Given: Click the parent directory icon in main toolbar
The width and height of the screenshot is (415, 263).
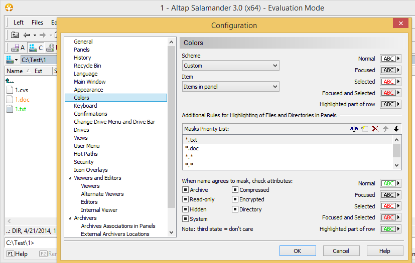Looking at the screenshot, I should (x=15, y=35).
